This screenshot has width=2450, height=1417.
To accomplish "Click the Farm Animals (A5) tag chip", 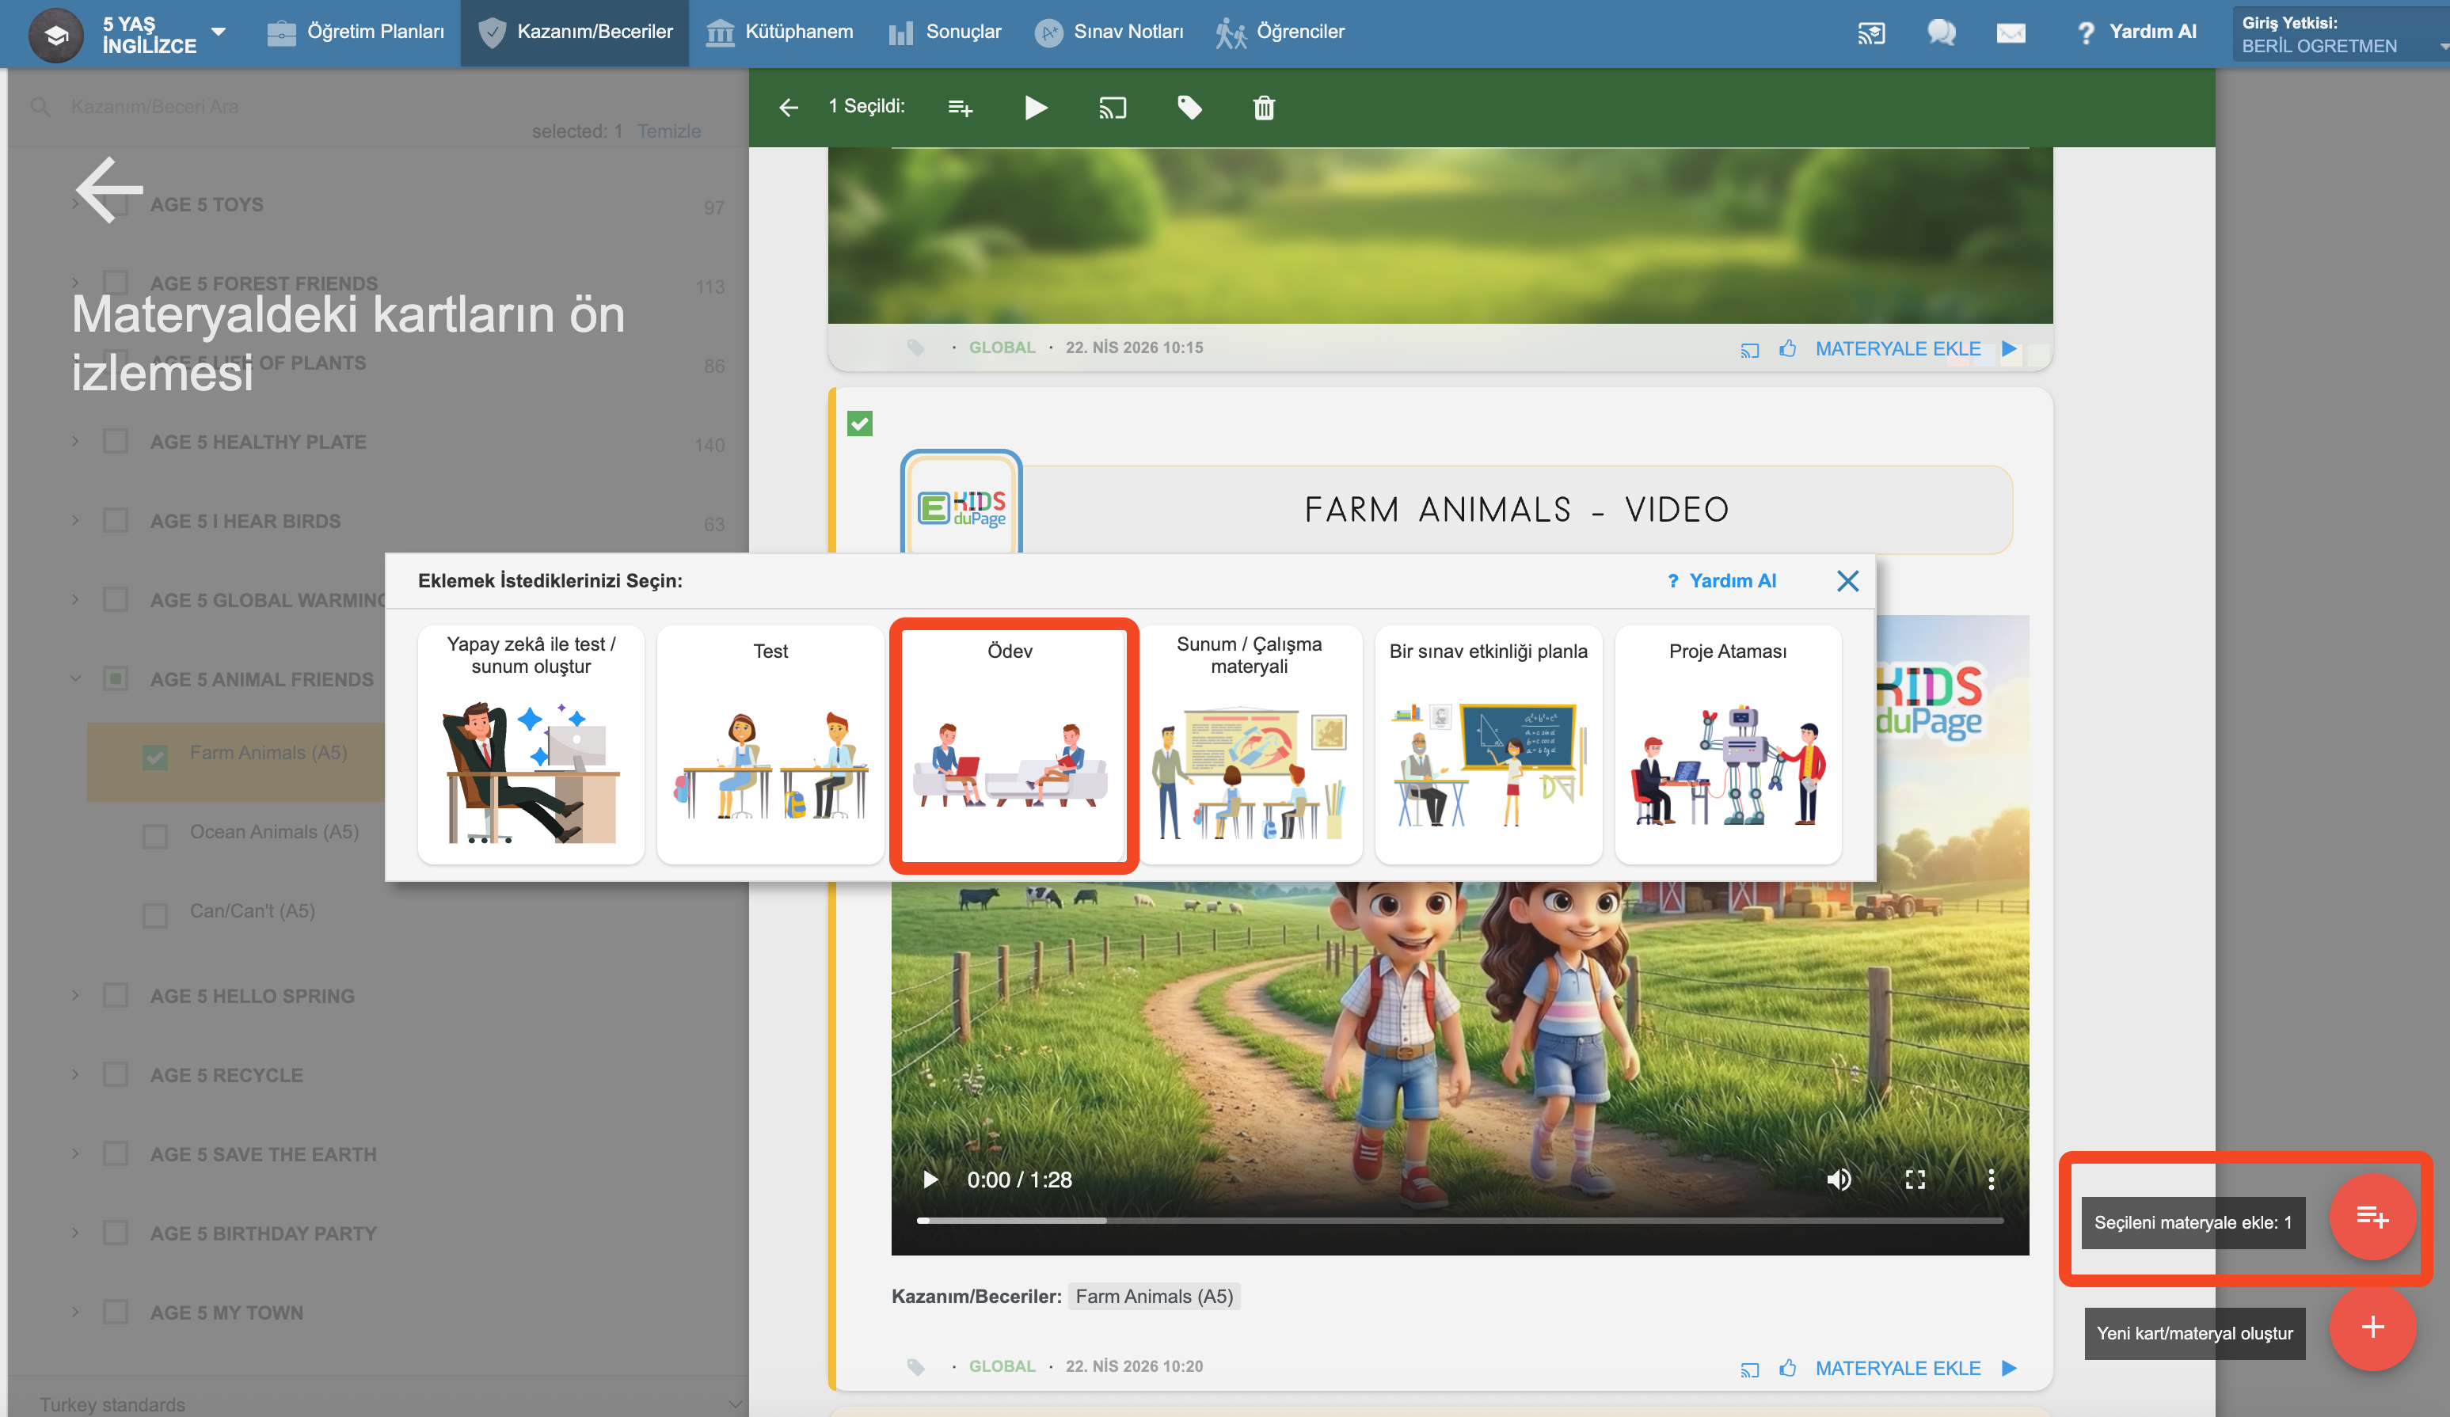I will [x=1154, y=1296].
